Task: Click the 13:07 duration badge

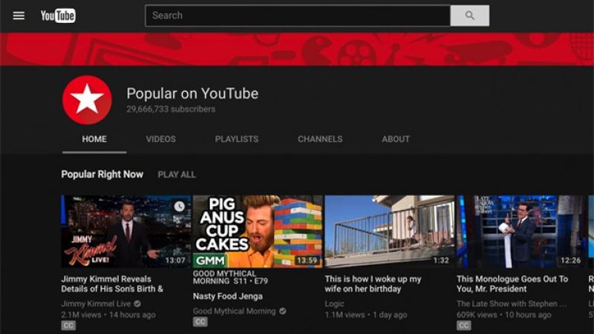Action: (175, 261)
